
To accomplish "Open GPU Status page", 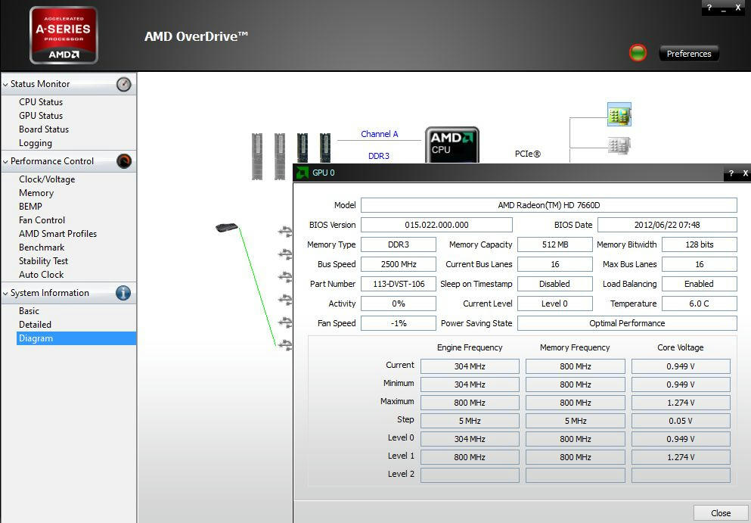I will click(41, 116).
